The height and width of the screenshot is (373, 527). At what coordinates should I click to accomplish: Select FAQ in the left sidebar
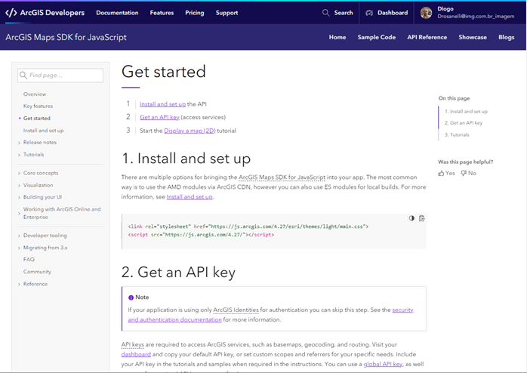[29, 260]
